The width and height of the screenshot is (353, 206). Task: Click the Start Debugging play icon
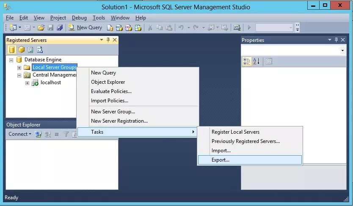249,27
